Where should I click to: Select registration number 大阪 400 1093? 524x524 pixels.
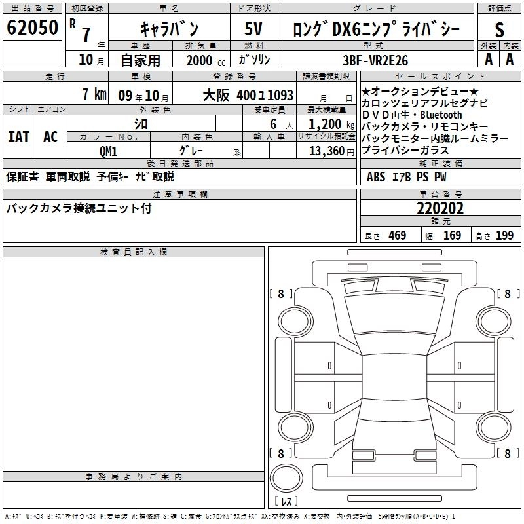(247, 95)
